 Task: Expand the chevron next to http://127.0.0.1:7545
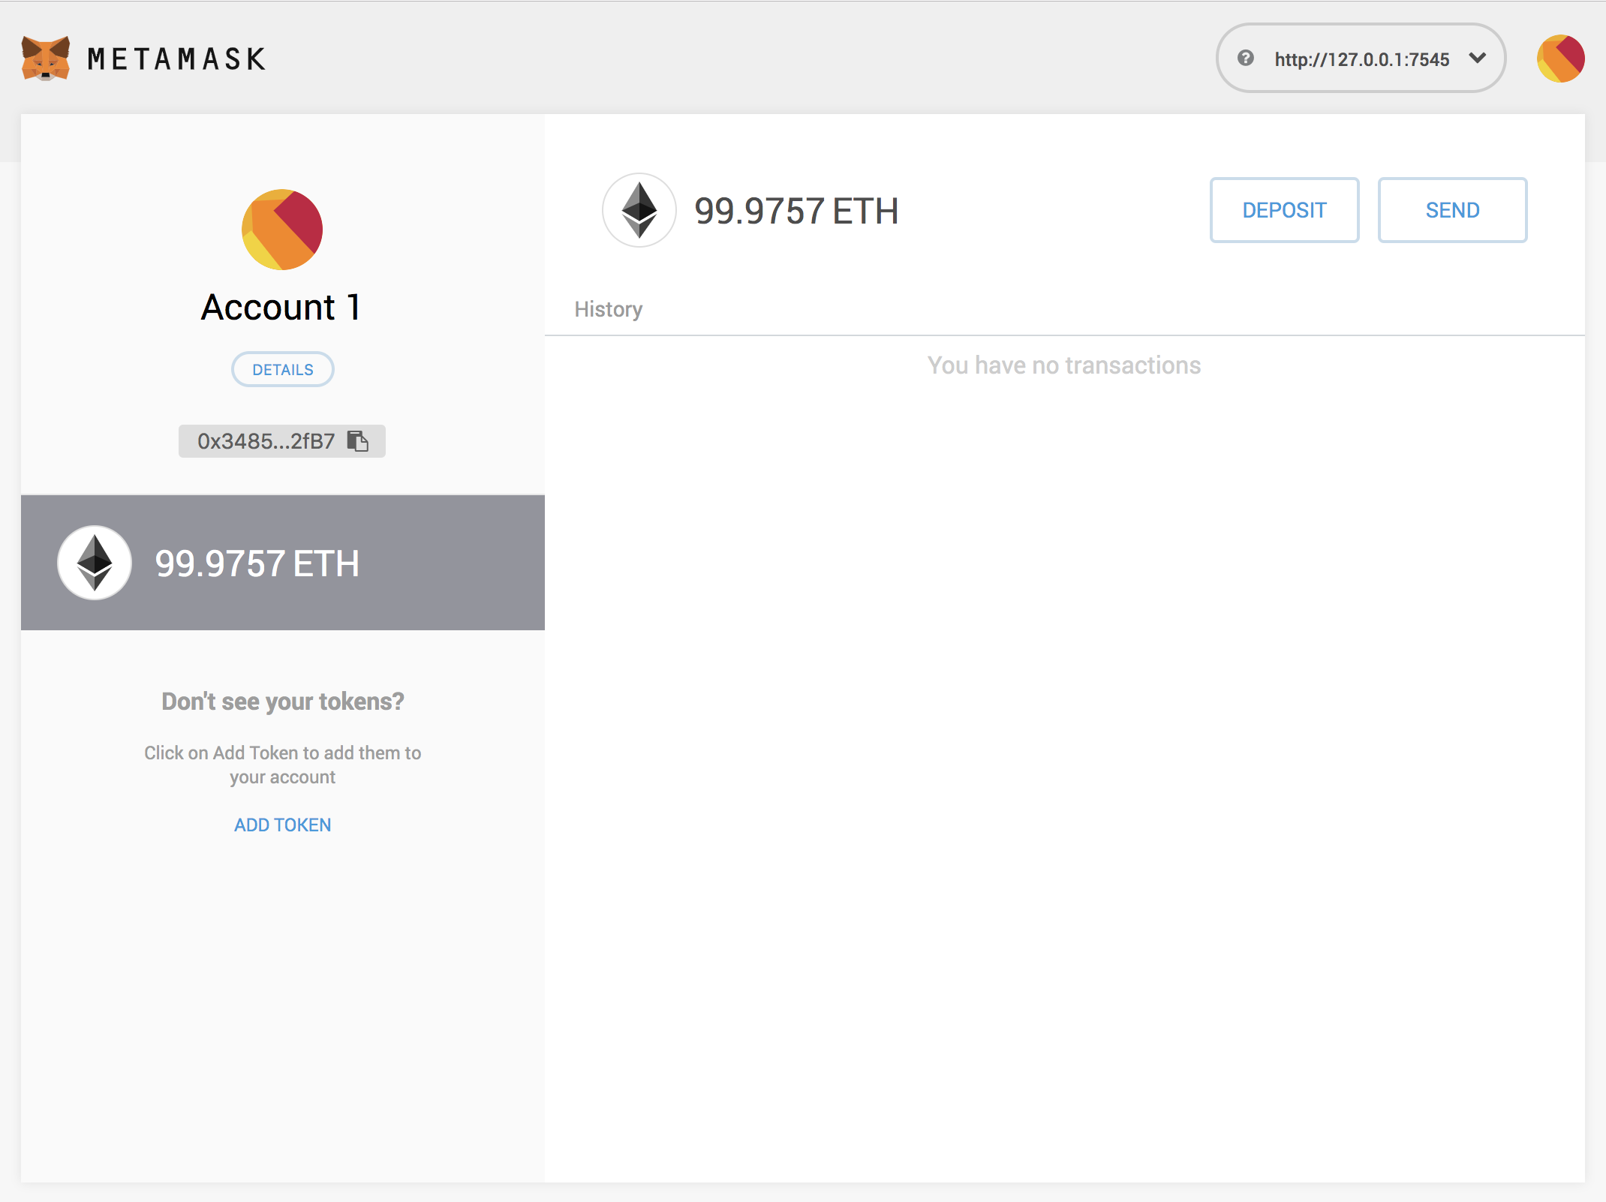(x=1477, y=58)
